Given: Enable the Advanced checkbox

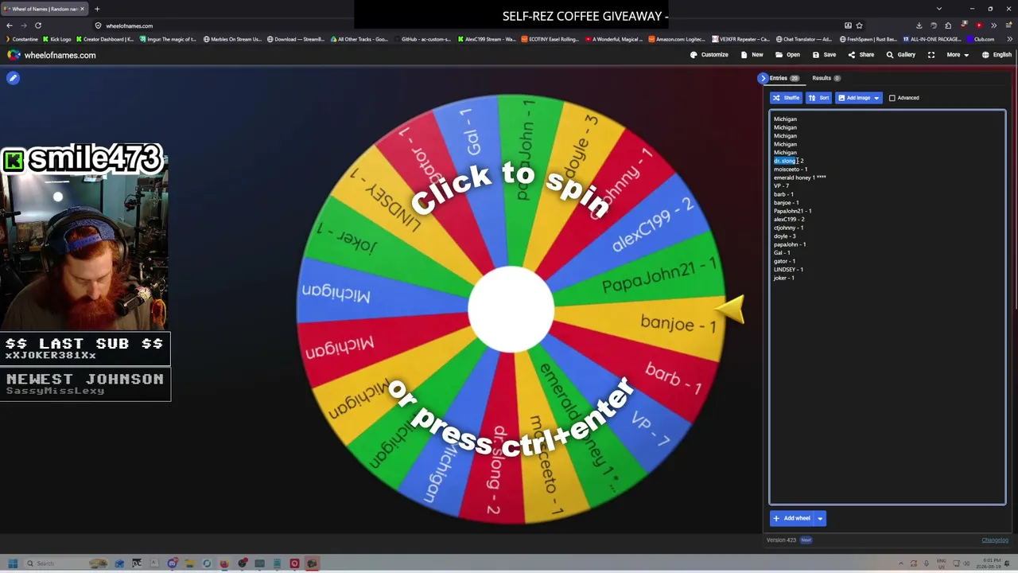Looking at the screenshot, I should [x=892, y=98].
